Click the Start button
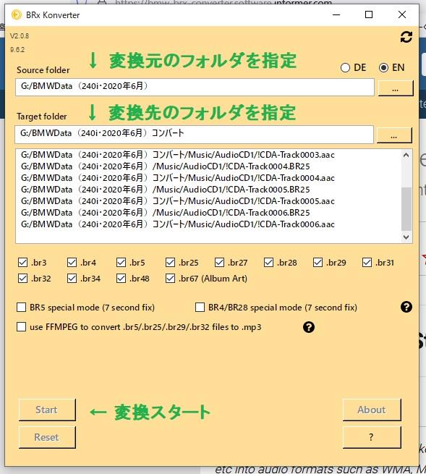 [x=47, y=410]
